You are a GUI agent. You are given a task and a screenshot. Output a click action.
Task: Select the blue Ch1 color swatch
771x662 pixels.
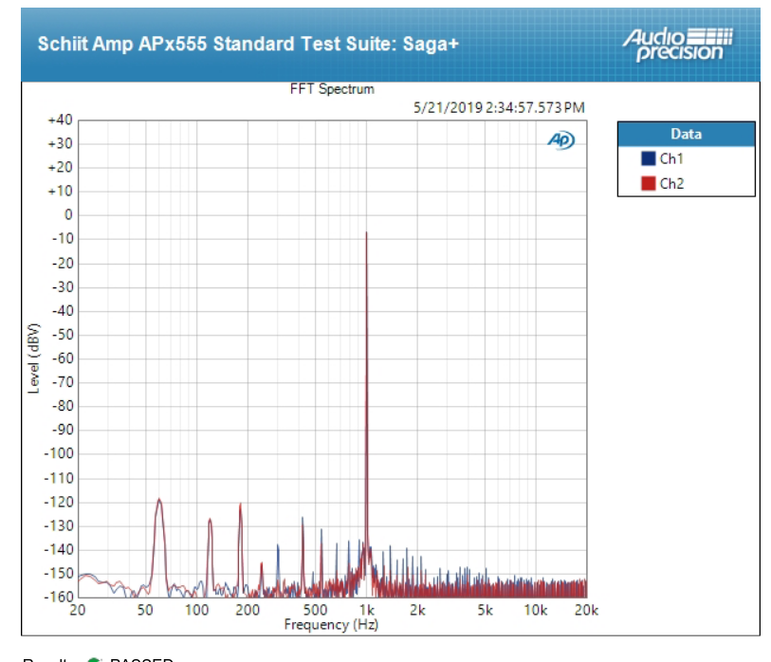click(648, 158)
